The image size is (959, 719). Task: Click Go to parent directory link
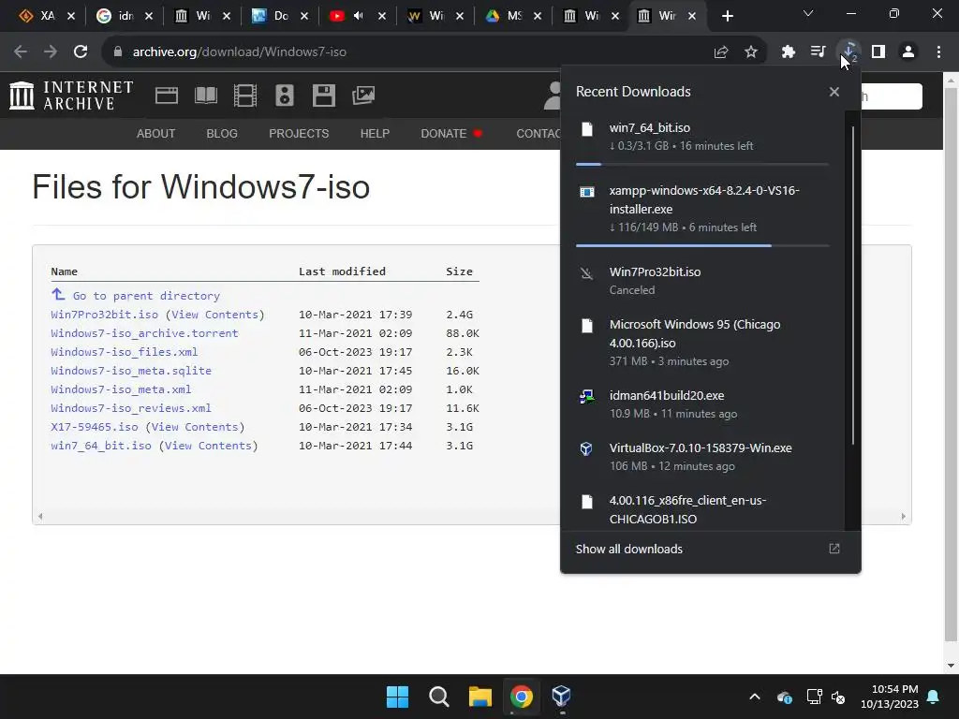tap(146, 296)
